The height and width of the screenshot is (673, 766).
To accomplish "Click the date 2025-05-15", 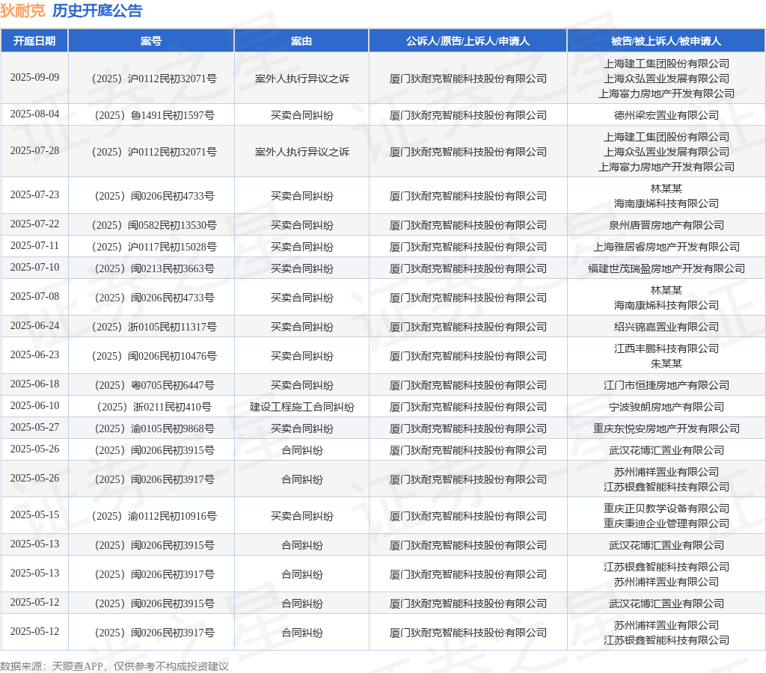I will (x=34, y=514).
